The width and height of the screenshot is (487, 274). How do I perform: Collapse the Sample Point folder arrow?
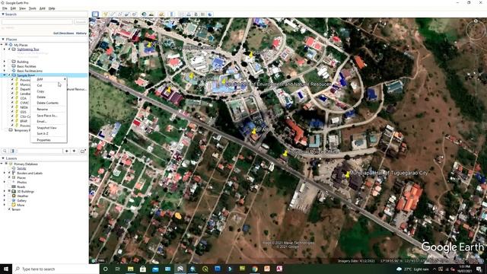(x=5, y=75)
